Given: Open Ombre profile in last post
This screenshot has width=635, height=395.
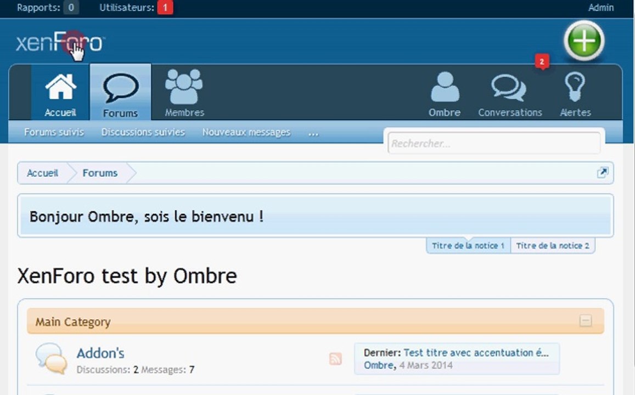Looking at the screenshot, I should 379,365.
